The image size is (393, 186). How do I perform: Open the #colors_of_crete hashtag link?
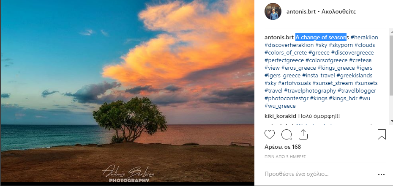285,52
